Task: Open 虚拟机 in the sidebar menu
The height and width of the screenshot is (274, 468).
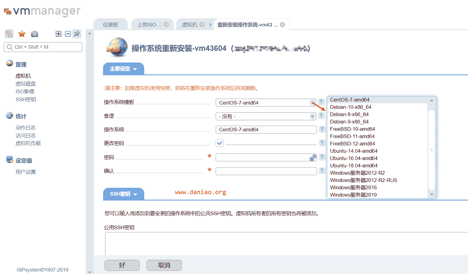Action: [23, 76]
